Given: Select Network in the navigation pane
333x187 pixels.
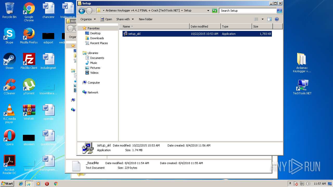Looking at the screenshot, I should pyautogui.click(x=93, y=92).
